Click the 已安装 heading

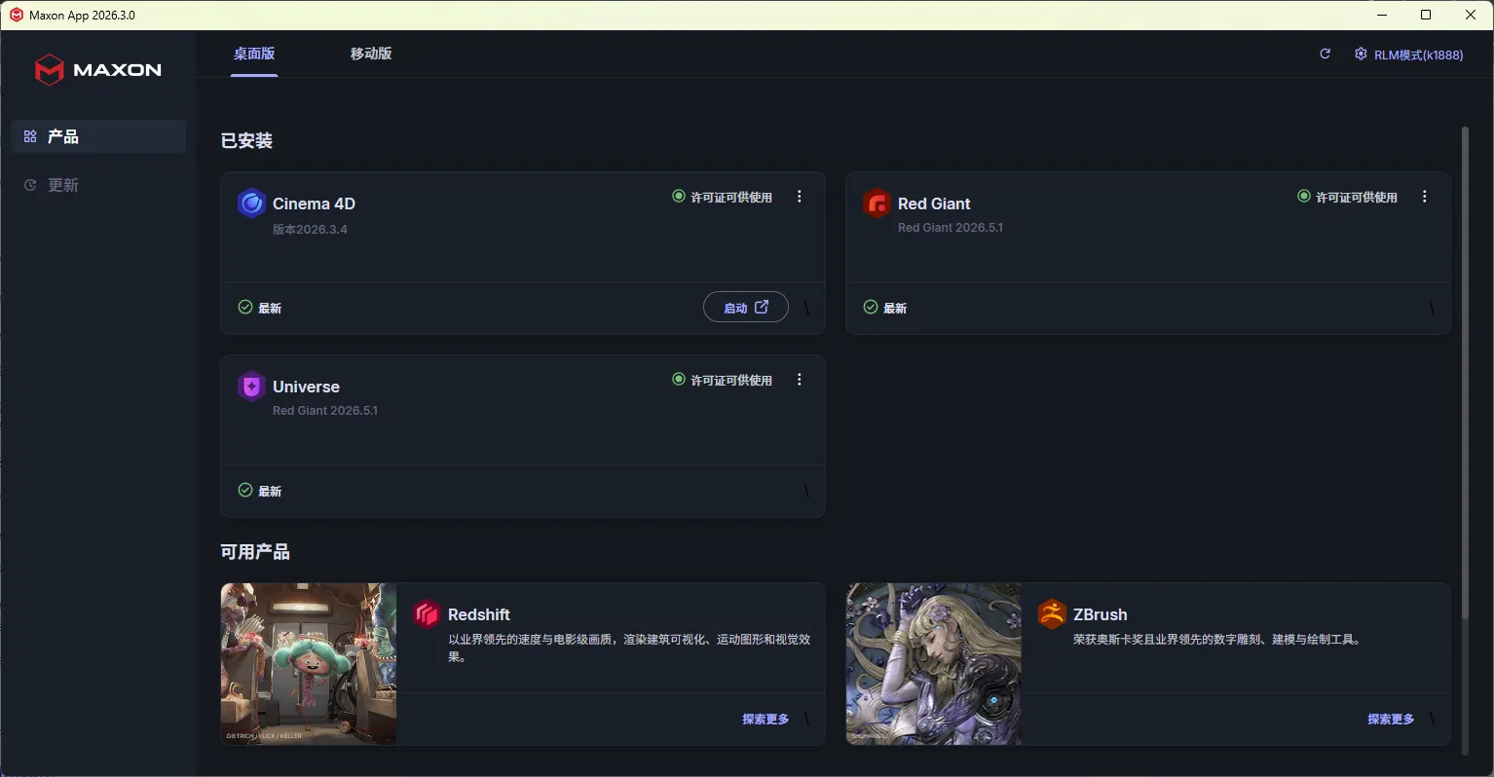pyautogui.click(x=246, y=141)
